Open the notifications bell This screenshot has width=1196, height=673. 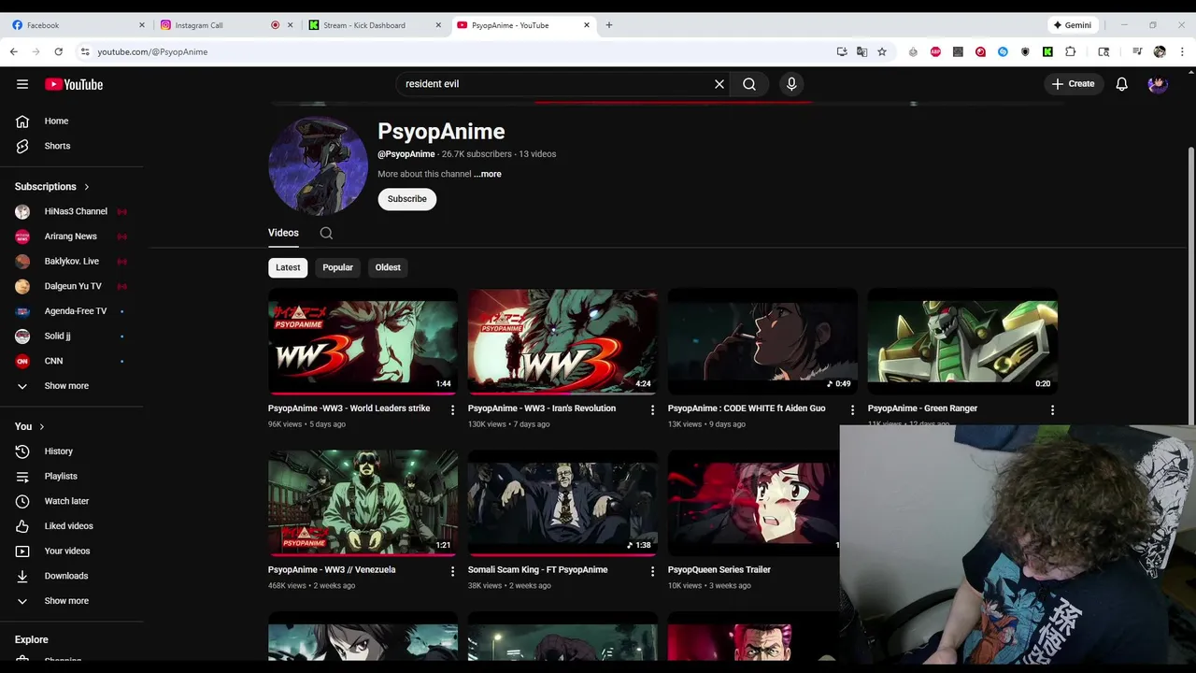click(x=1122, y=84)
